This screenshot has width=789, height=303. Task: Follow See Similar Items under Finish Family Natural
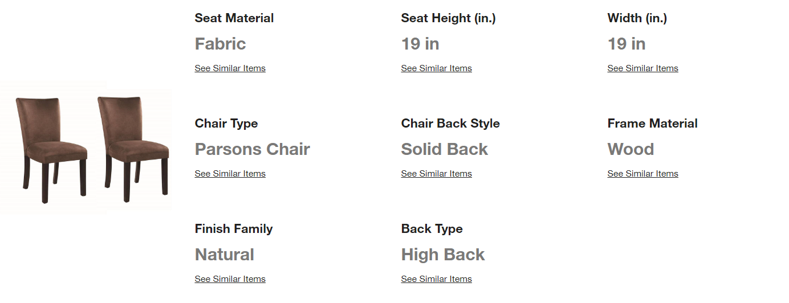pos(230,279)
